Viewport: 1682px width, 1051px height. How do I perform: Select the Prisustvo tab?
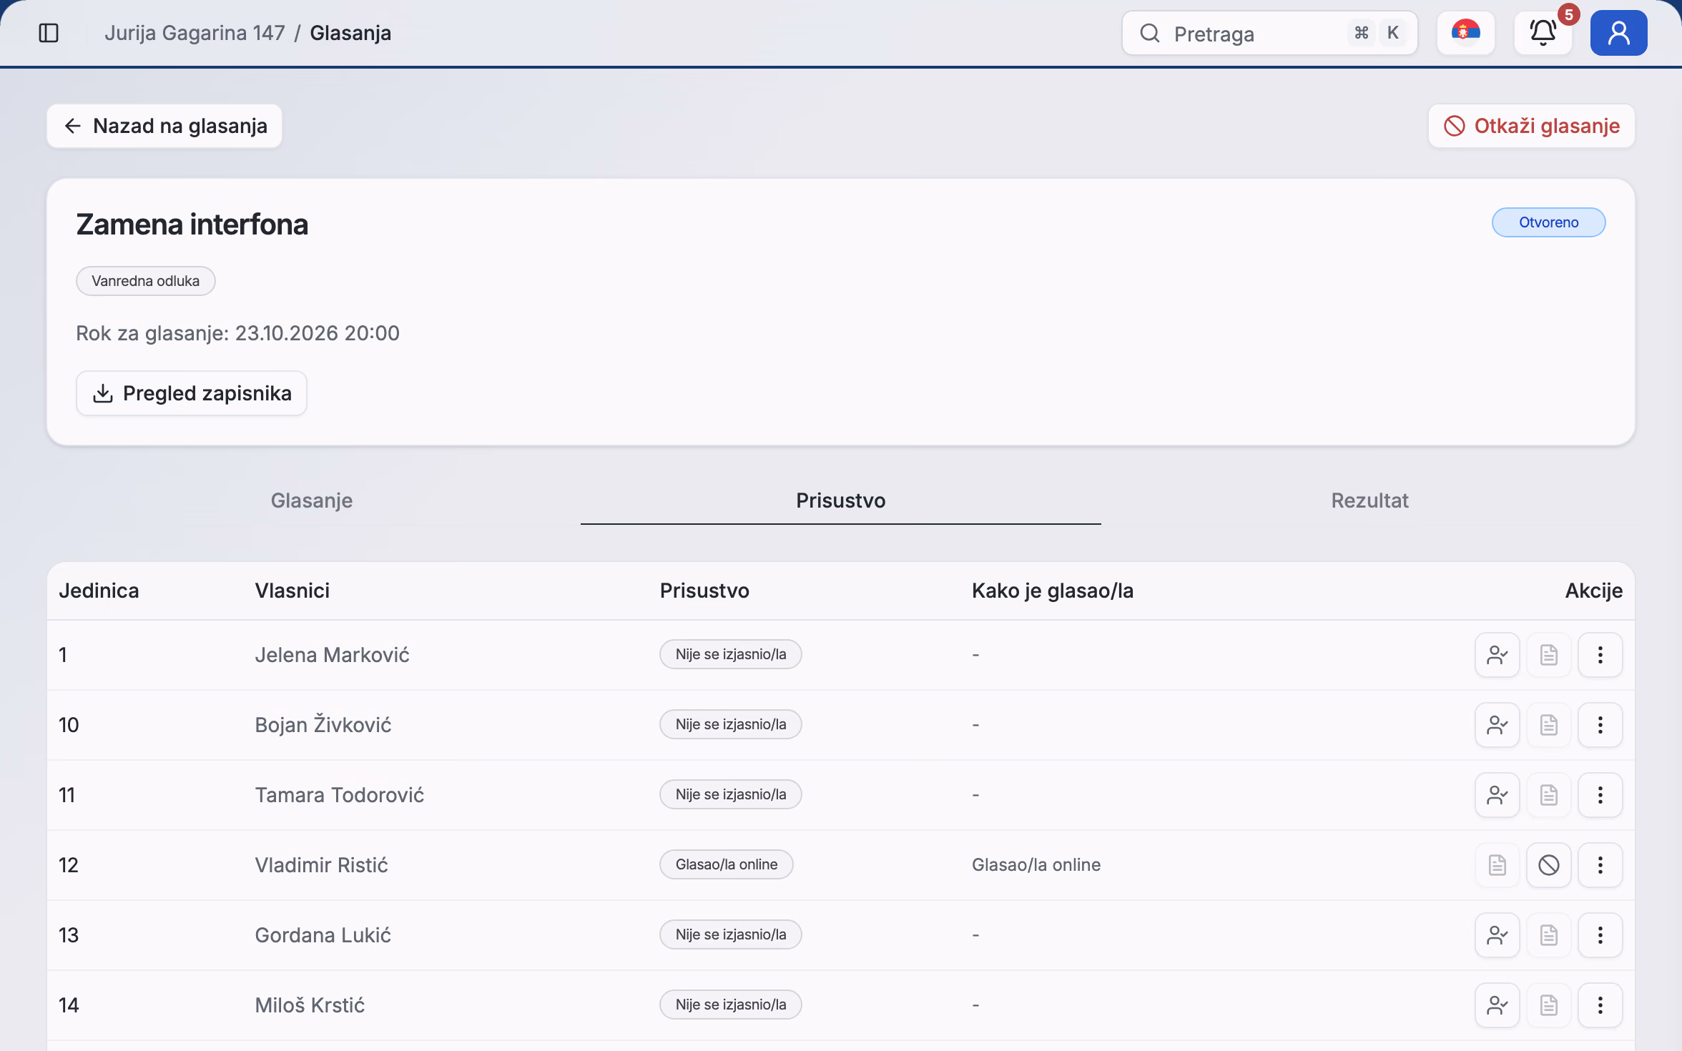click(x=841, y=500)
